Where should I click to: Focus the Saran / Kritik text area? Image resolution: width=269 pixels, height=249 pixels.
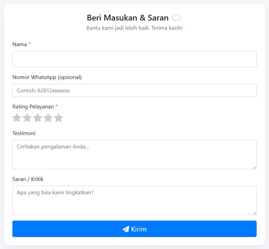[x=134, y=200]
